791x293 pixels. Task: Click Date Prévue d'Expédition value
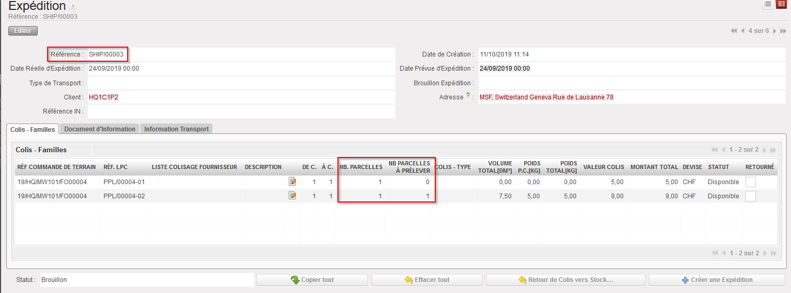[504, 69]
